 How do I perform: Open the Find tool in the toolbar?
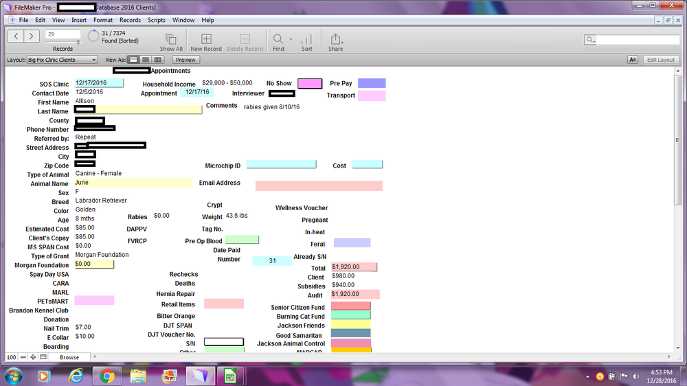click(x=278, y=40)
